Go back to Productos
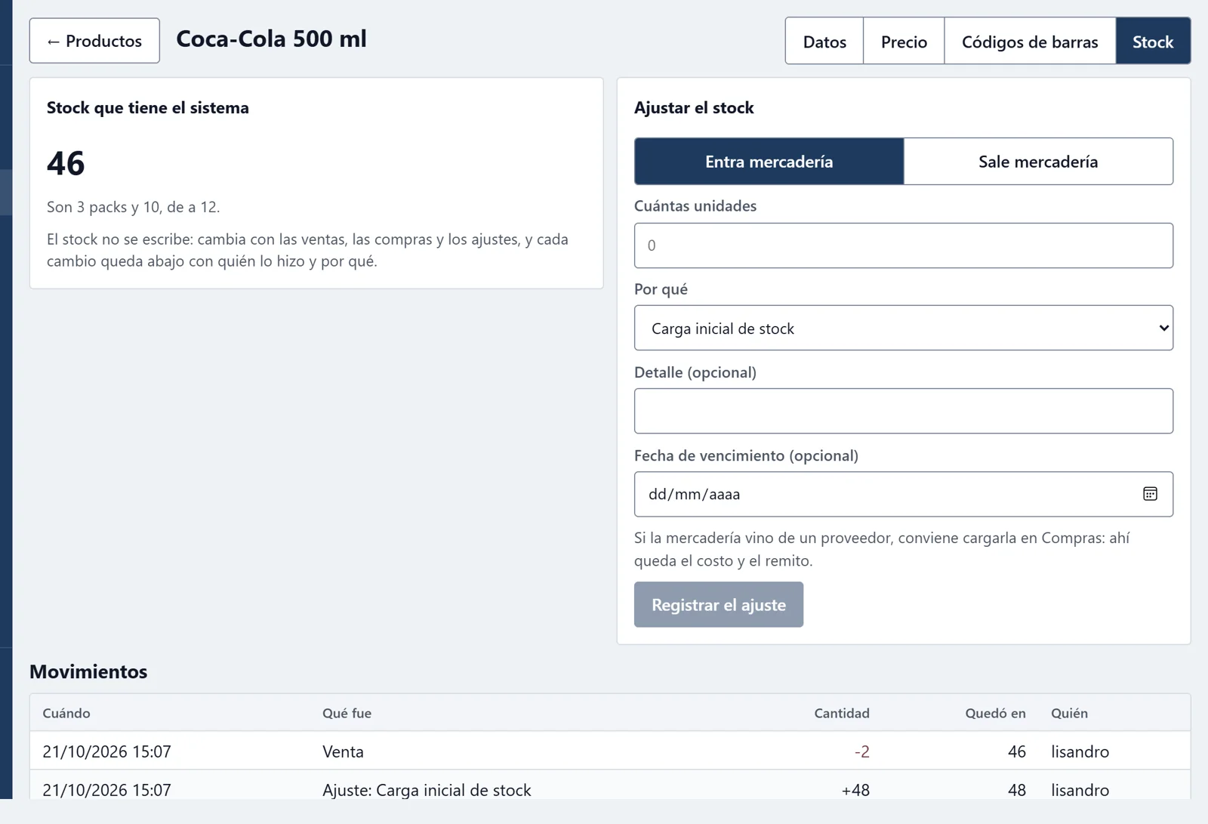Viewport: 1208px width, 824px height. pos(94,41)
